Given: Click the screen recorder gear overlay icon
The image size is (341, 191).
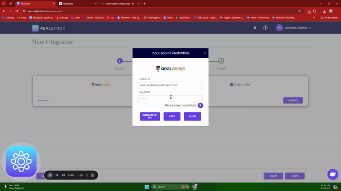Looking at the screenshot, I should pos(21,162).
